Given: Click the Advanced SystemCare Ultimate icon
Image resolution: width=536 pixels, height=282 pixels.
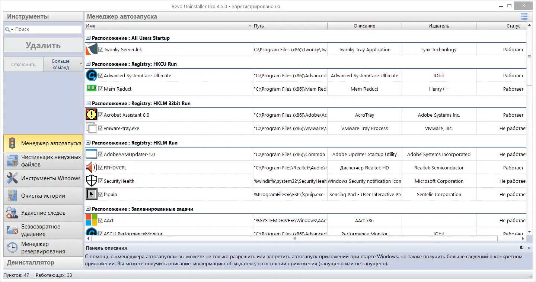Looking at the screenshot, I should coord(91,75).
